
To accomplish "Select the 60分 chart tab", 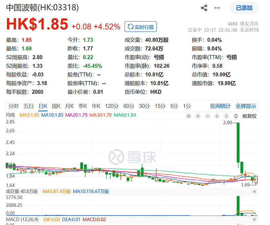I will click(129, 106).
